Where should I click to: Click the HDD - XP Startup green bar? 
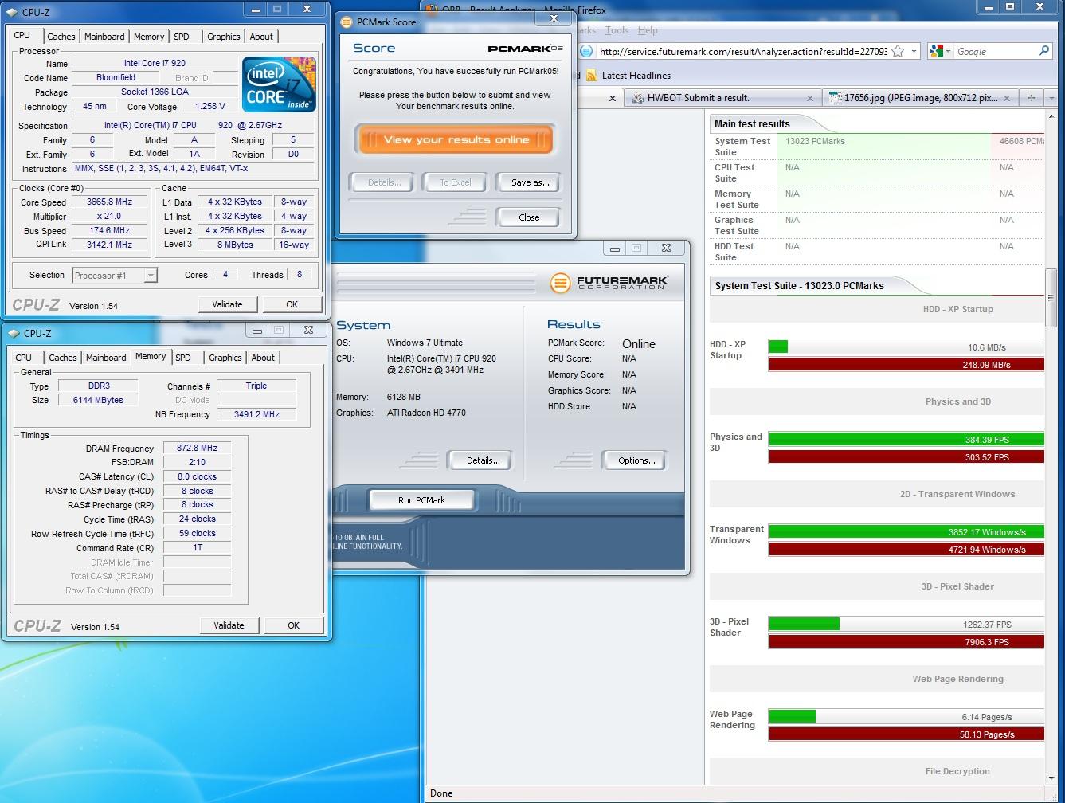tap(778, 347)
